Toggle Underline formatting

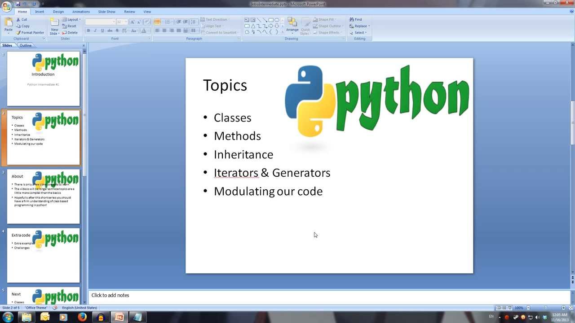(x=102, y=31)
